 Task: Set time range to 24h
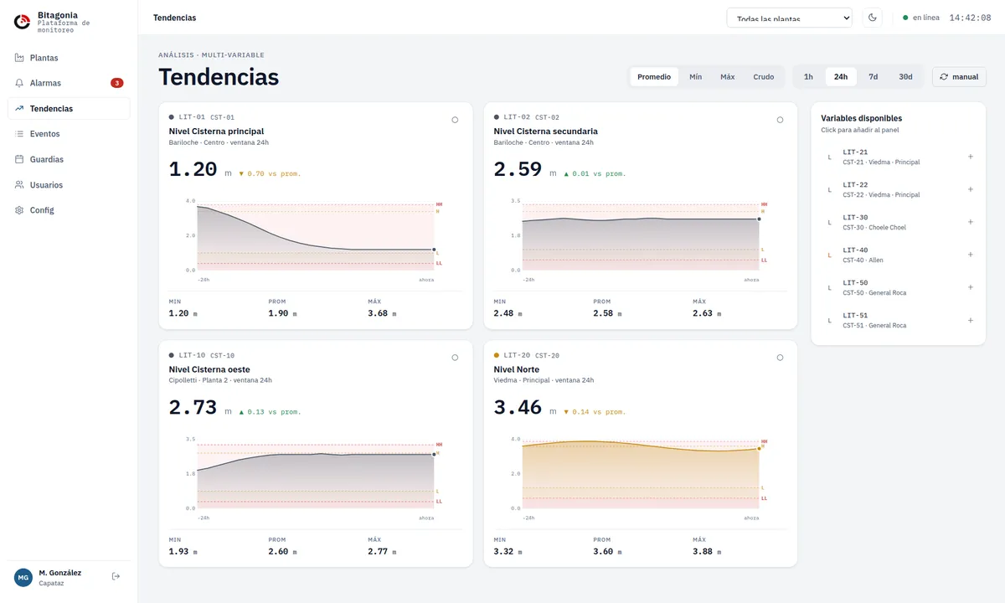(841, 77)
